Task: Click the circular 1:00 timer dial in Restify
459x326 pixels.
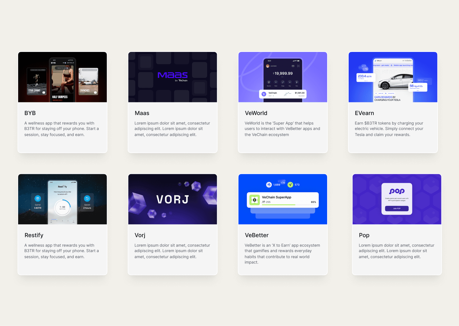Action: (x=63, y=207)
